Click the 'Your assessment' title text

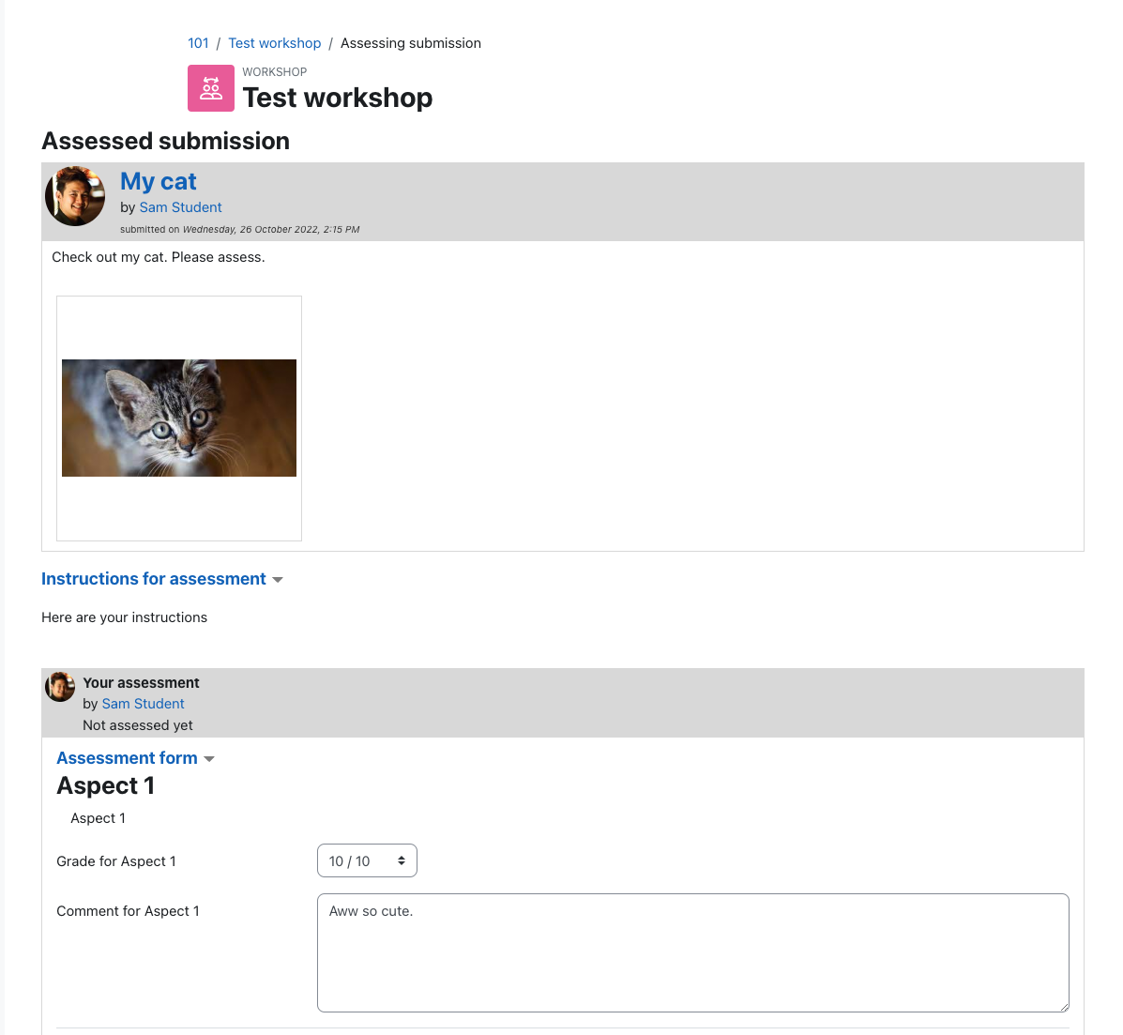141,682
